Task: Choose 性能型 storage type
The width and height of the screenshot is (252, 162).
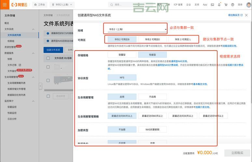Action: coord(153,55)
